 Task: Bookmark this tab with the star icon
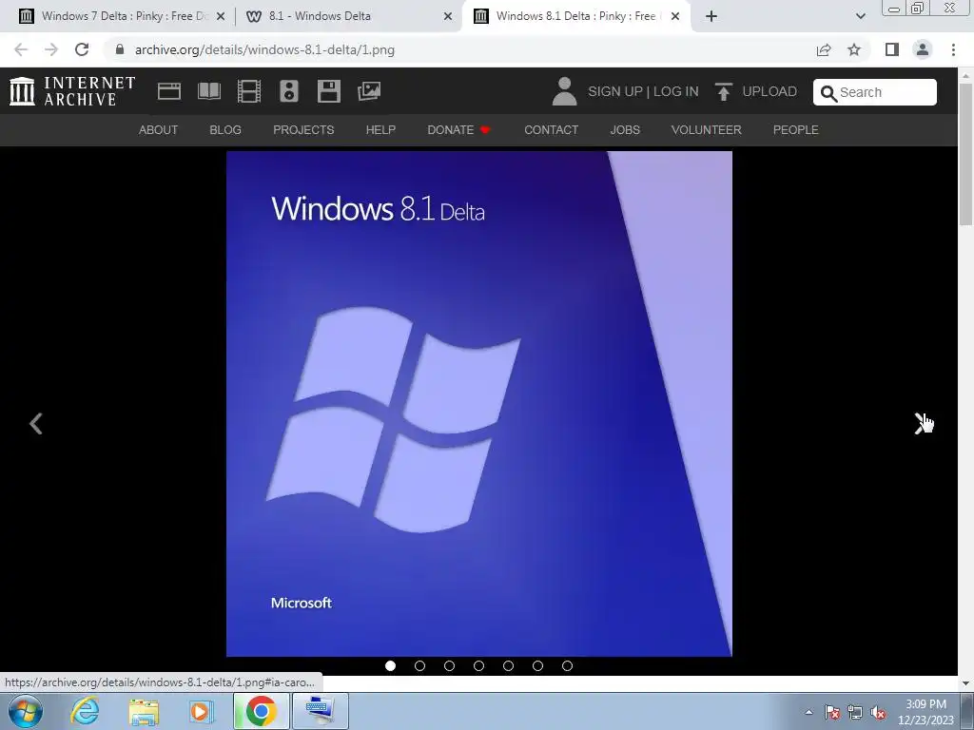tap(854, 49)
